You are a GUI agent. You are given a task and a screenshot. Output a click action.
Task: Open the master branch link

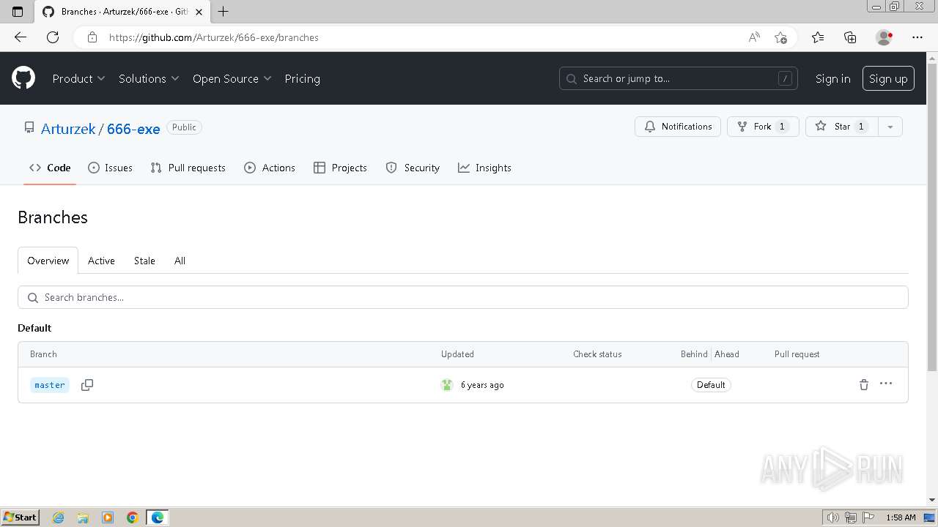click(x=50, y=385)
